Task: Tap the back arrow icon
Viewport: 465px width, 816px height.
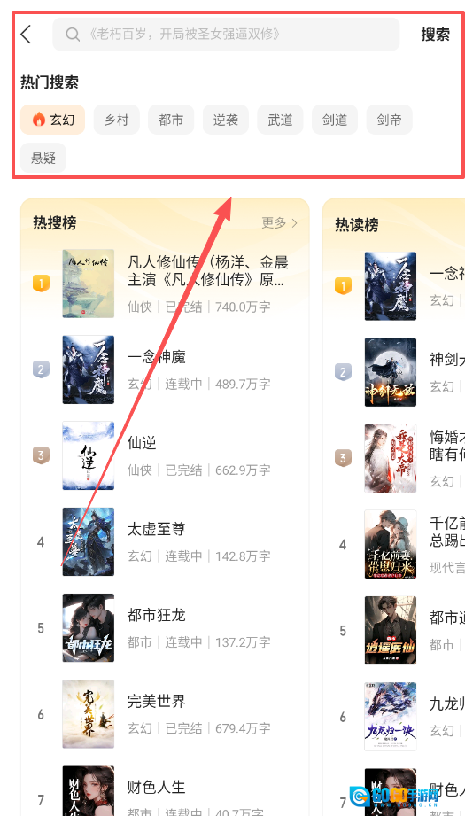Action: [26, 35]
